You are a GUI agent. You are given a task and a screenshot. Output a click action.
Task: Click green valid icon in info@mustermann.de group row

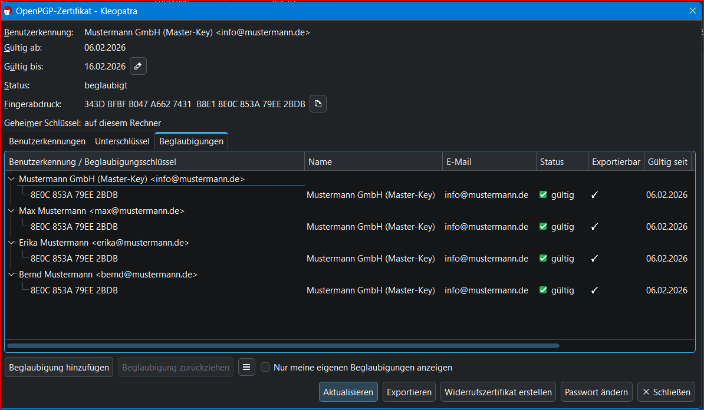[543, 194]
